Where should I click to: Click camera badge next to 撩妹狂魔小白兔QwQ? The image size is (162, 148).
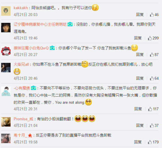[x=52, y=48]
